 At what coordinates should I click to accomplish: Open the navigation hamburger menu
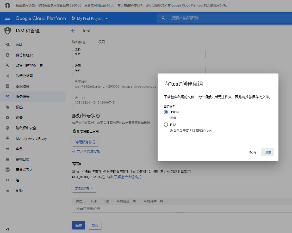7,18
